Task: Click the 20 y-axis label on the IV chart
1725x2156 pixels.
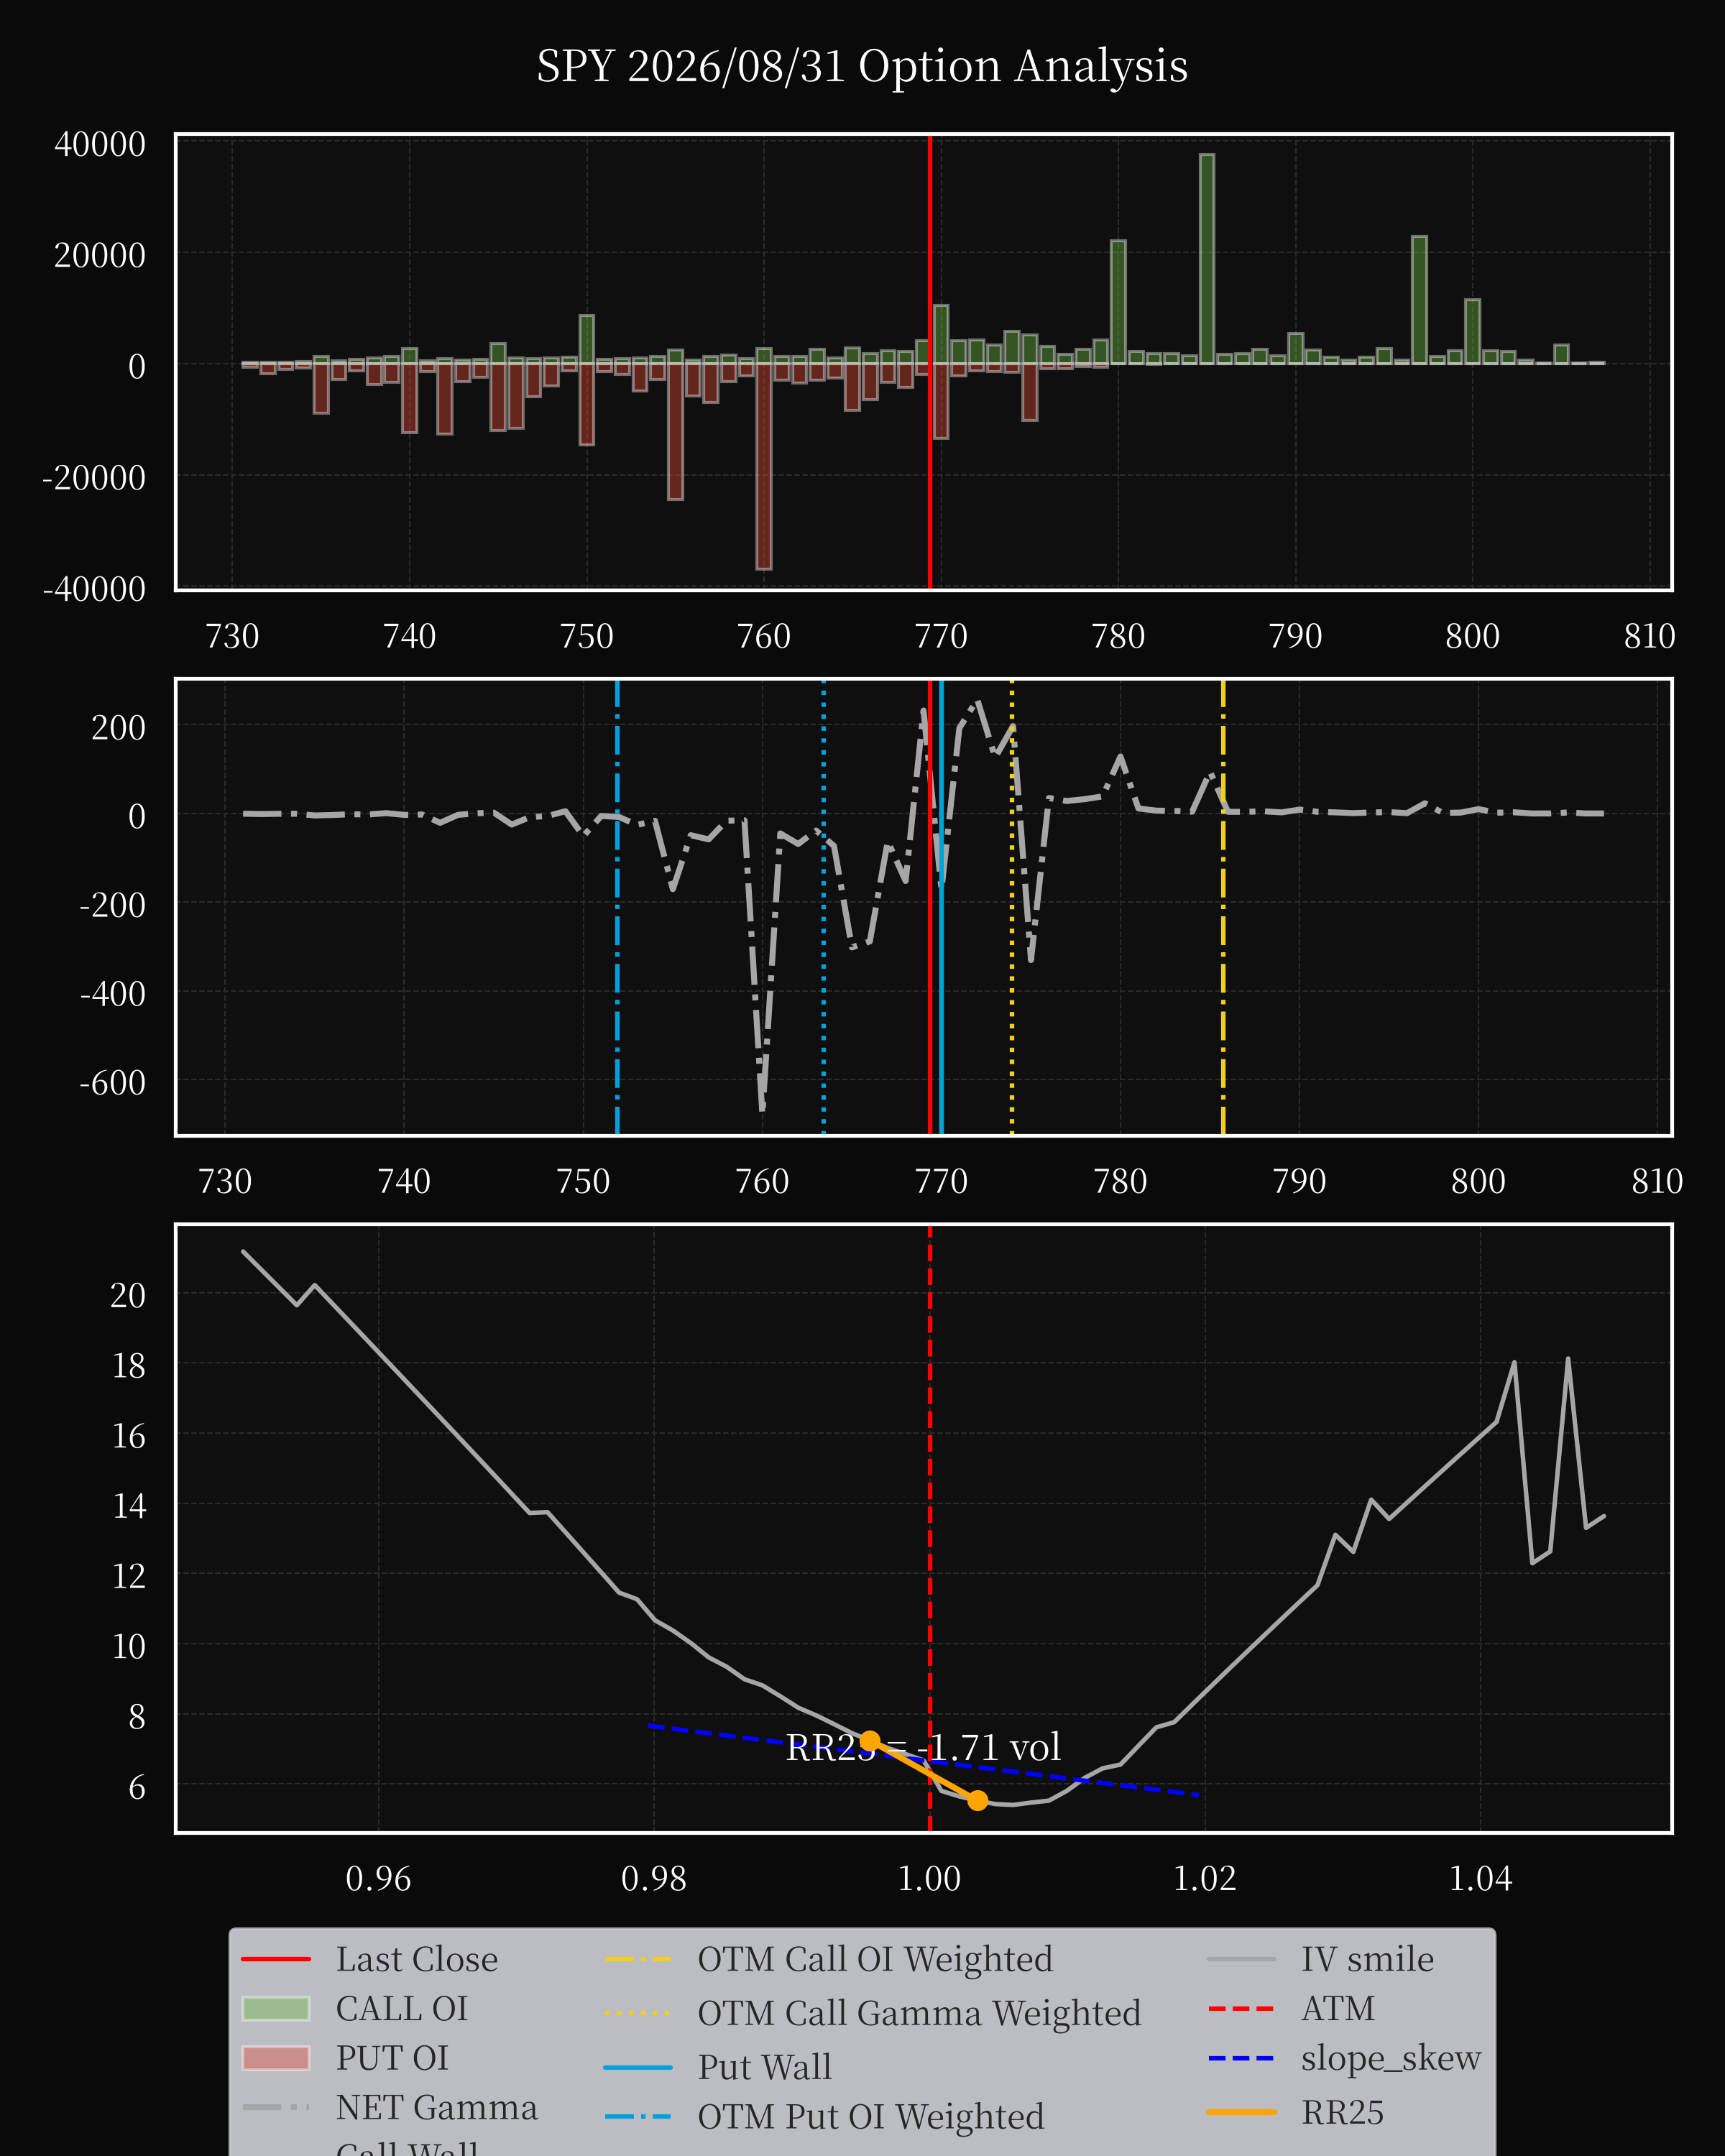Action: click(x=128, y=1295)
